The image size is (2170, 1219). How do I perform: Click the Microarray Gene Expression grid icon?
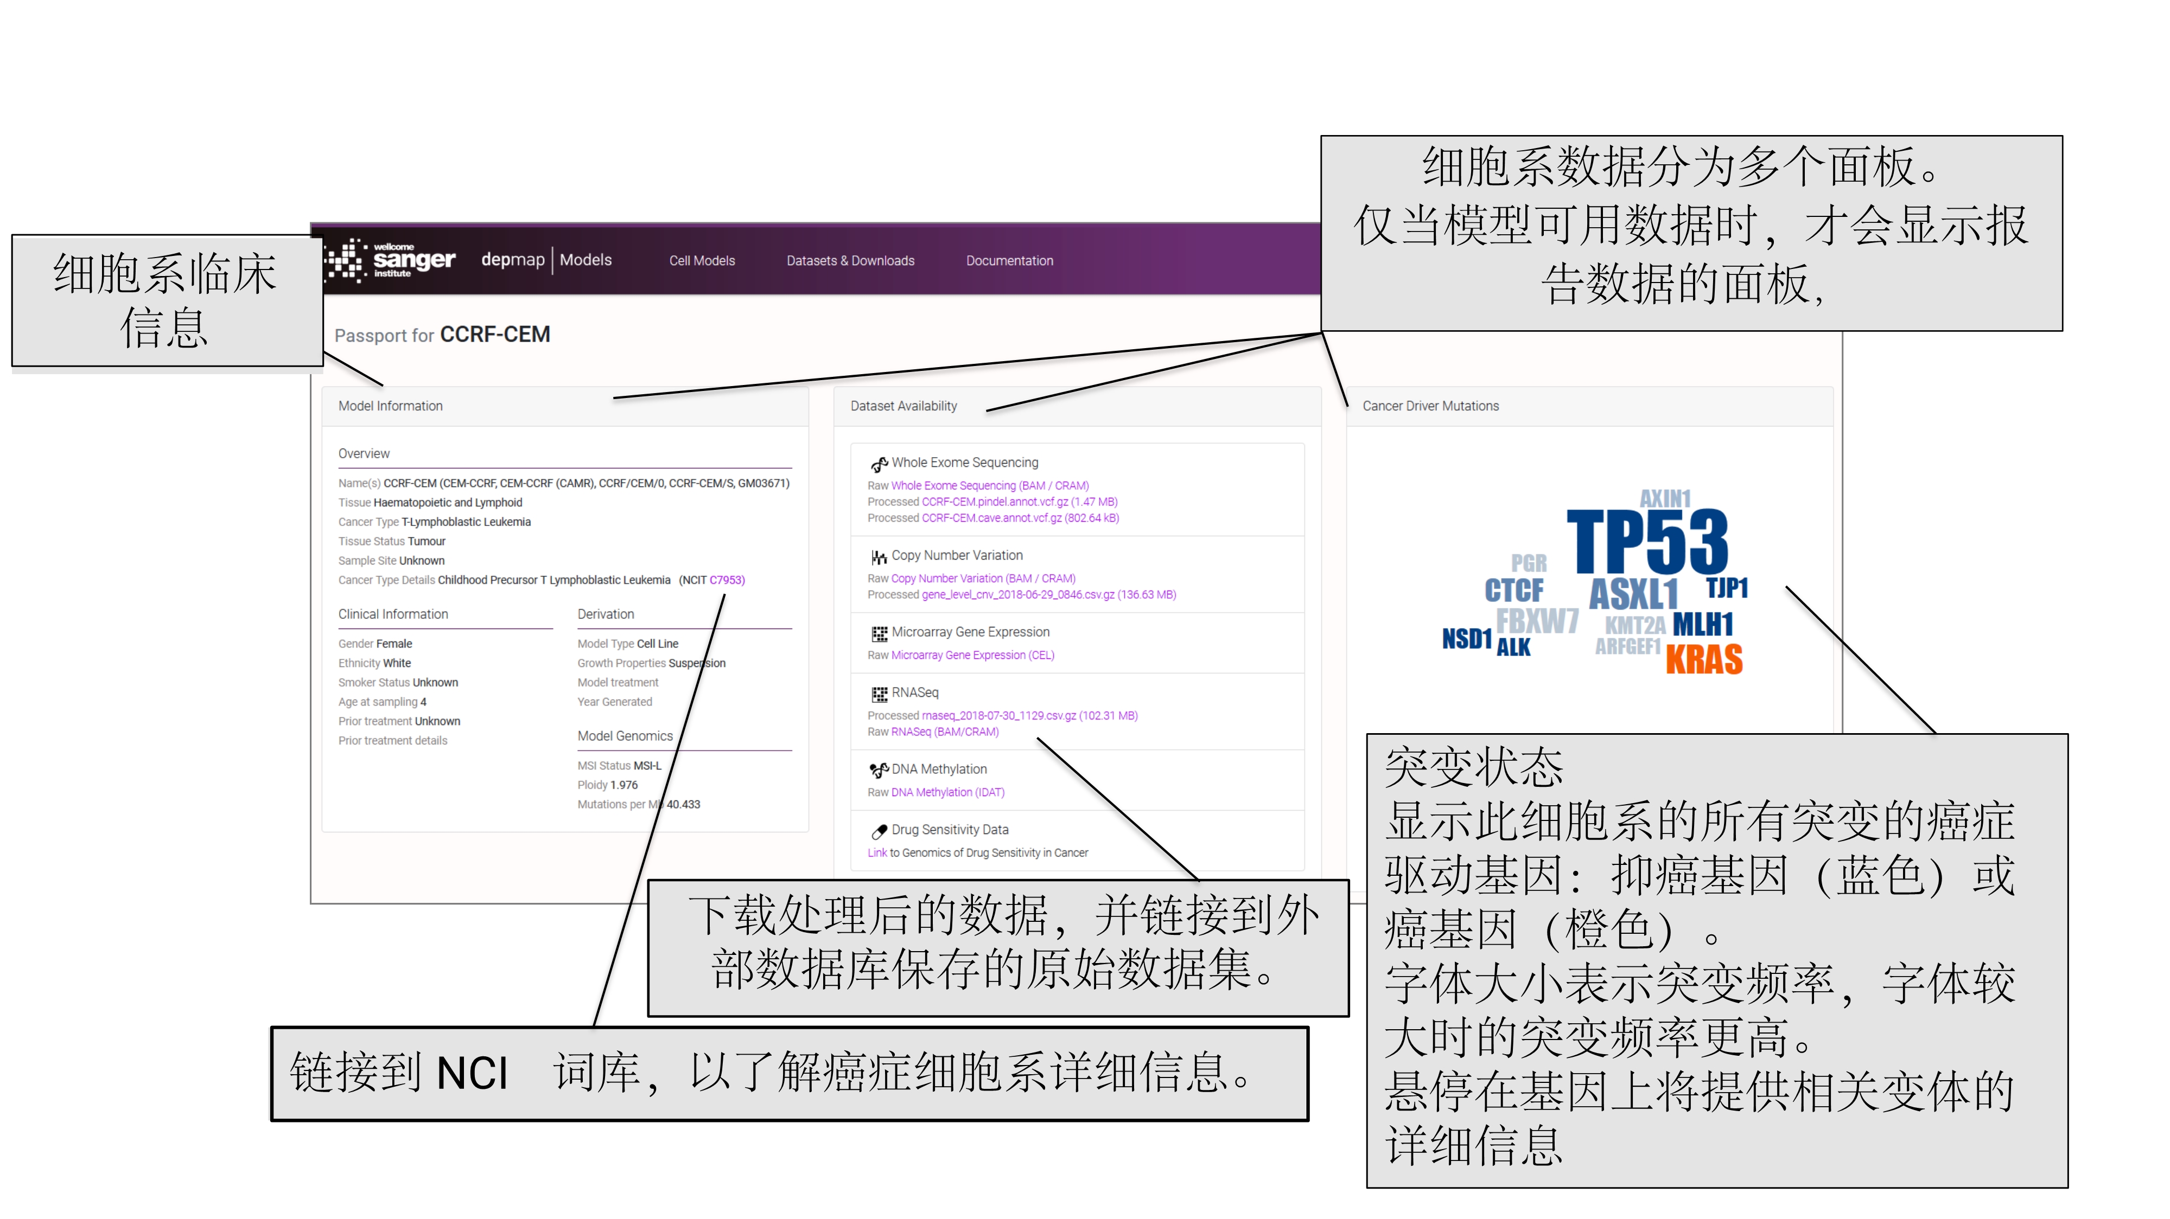tap(879, 633)
